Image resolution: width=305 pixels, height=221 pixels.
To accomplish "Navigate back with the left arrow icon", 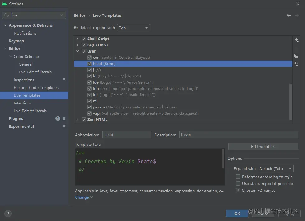I will (289, 15).
